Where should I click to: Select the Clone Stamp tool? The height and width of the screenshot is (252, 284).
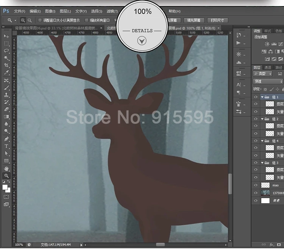click(x=6, y=95)
